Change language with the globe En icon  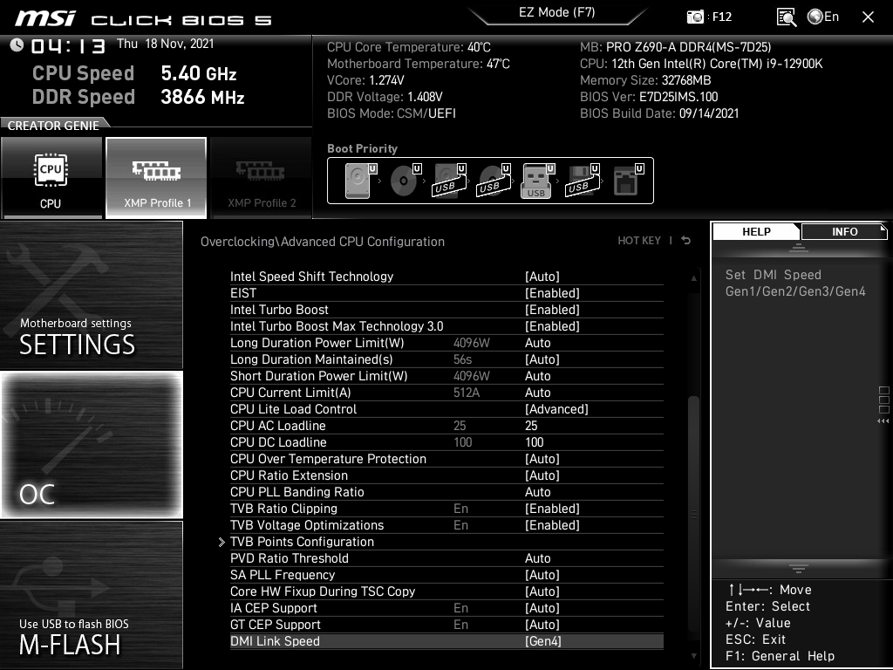(823, 17)
